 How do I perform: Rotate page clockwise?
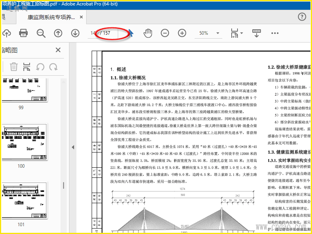pos(53,67)
